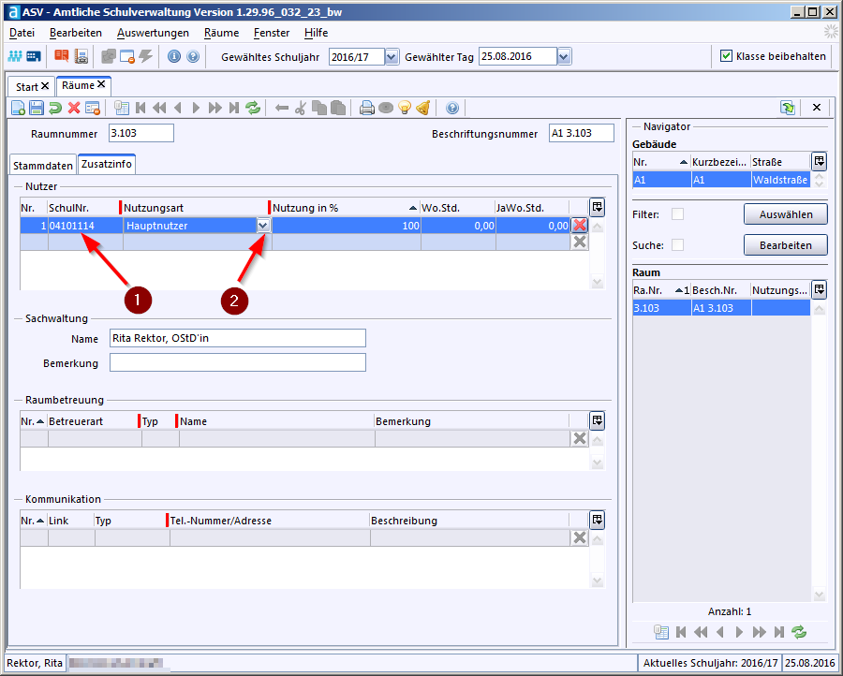
Task: Check the Suche checkbox in Navigator
Action: tap(677, 245)
